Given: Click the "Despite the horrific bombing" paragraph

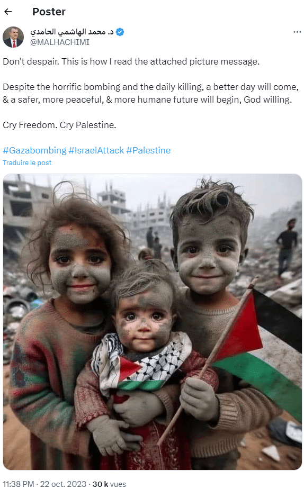Looking at the screenshot, I should [x=150, y=93].
